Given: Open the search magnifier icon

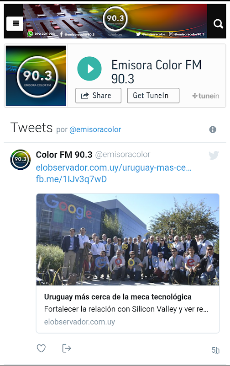Looking at the screenshot, I should [218, 24].
